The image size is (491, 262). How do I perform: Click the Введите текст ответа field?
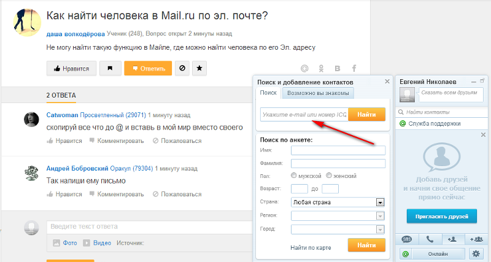coord(150,226)
